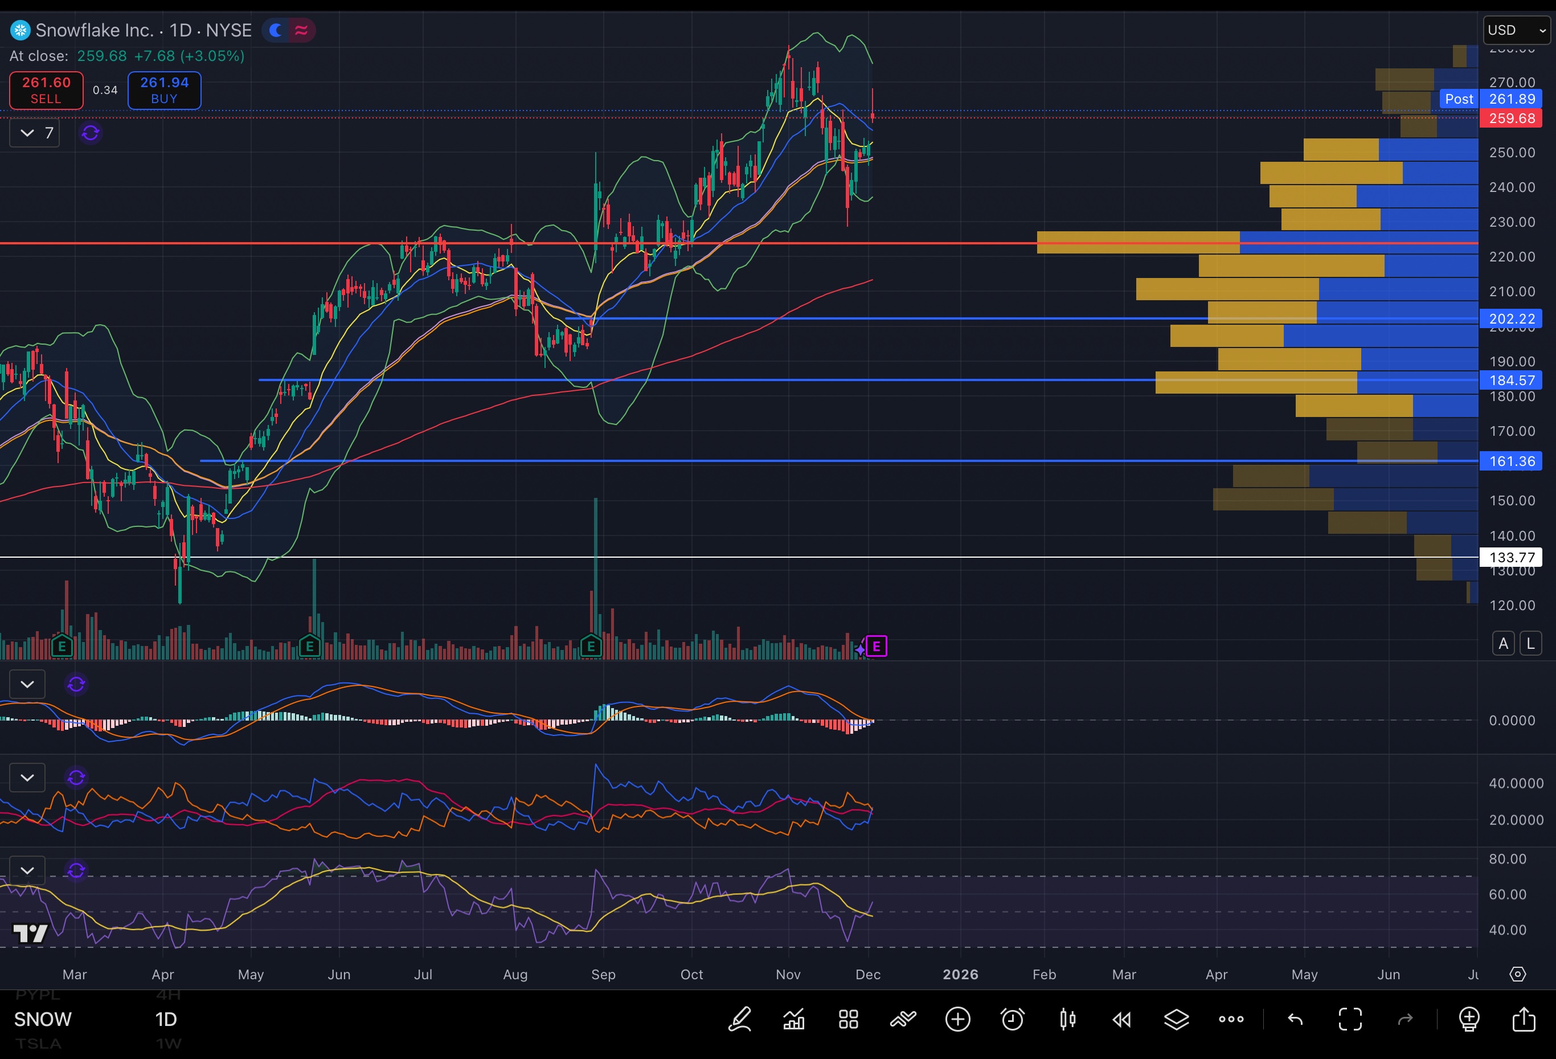Start bar replay with rewind icon
This screenshot has height=1059, width=1556.
[1121, 1020]
